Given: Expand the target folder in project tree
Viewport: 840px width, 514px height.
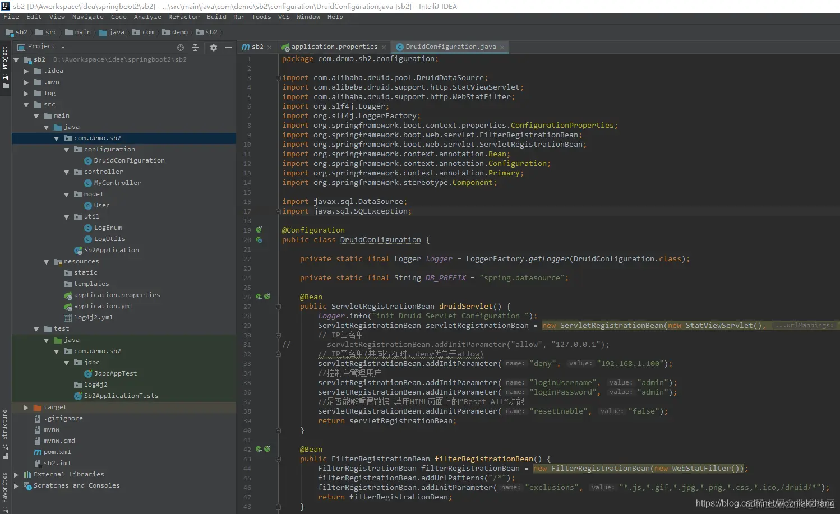Looking at the screenshot, I should point(26,408).
